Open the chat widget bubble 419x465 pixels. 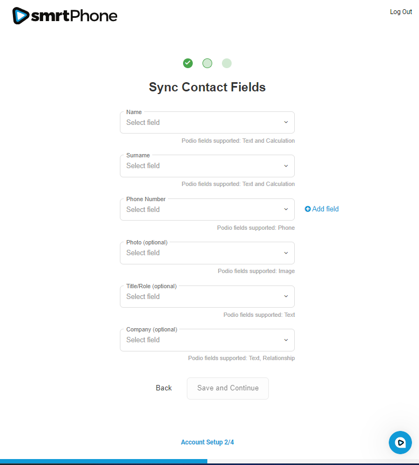pos(400,442)
